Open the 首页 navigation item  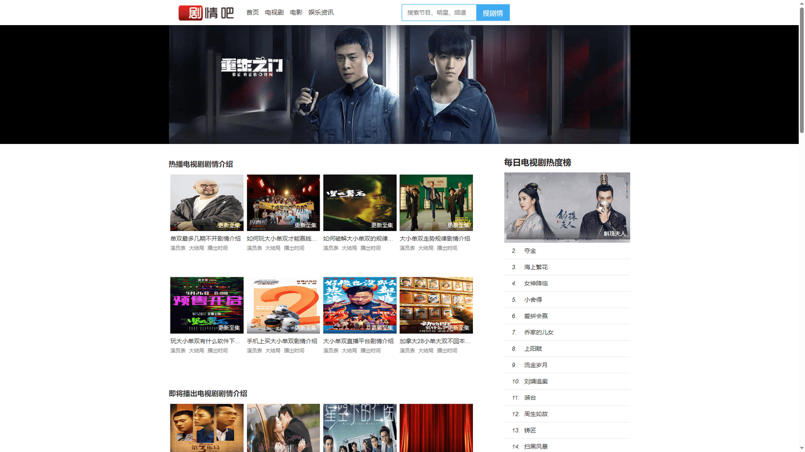point(253,12)
